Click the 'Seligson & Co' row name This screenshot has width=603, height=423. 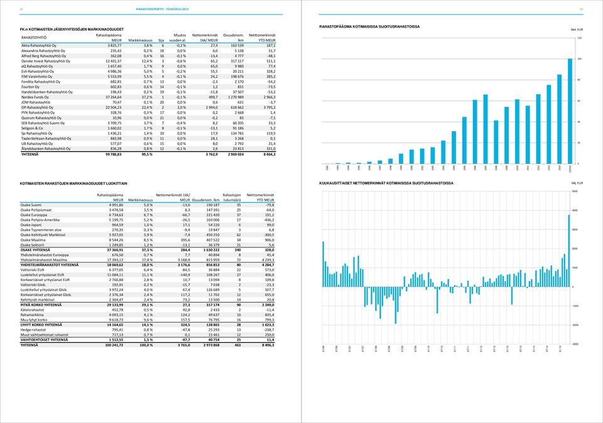point(32,128)
